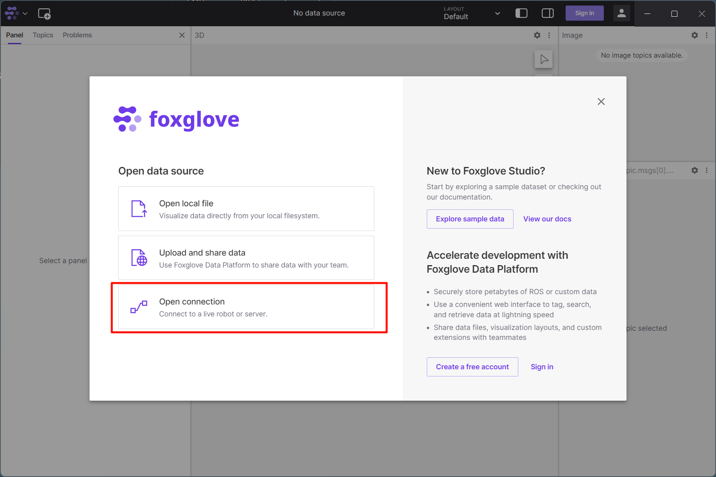Open more options of the msgs panel

point(706,170)
